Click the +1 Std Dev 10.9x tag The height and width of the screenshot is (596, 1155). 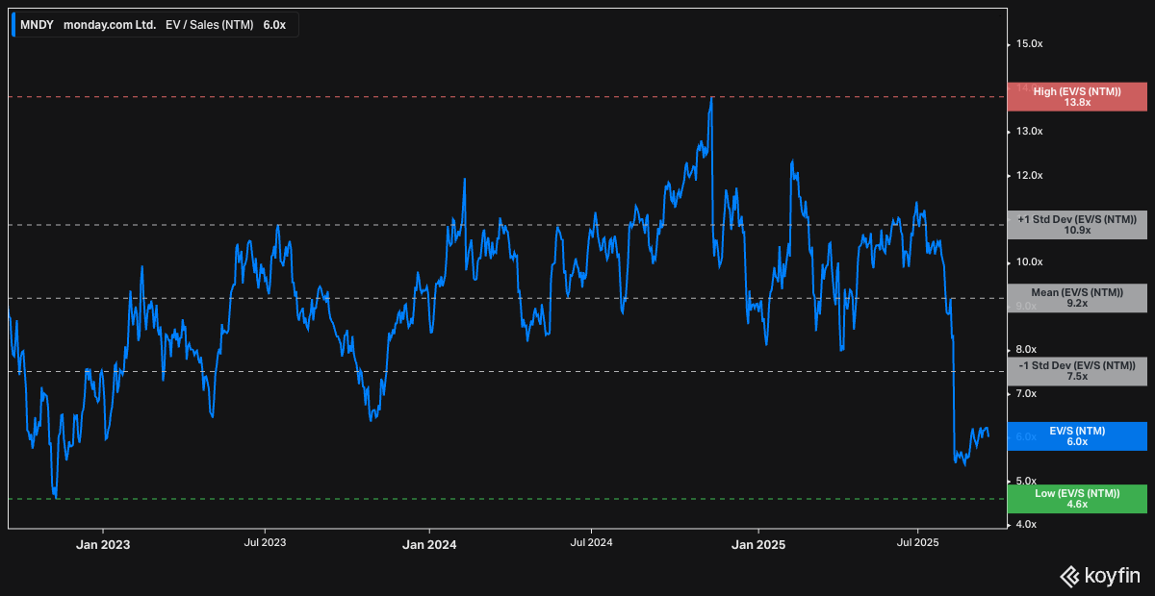pyautogui.click(x=1077, y=225)
